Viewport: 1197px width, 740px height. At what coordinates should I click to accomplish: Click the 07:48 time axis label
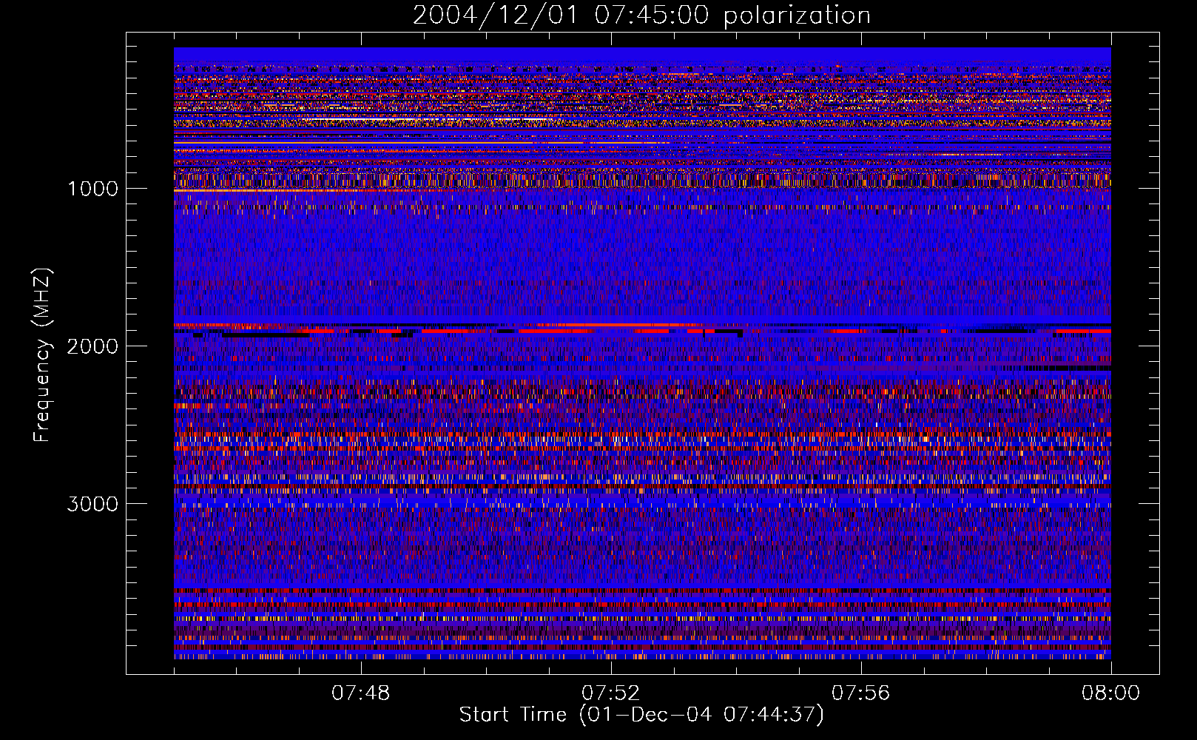[x=361, y=693]
